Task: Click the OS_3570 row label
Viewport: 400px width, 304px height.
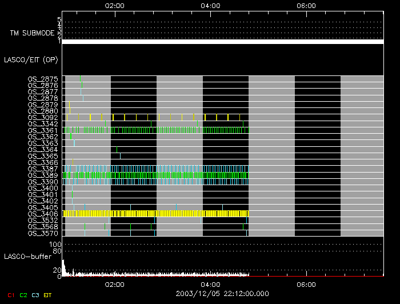Action: coord(43,233)
